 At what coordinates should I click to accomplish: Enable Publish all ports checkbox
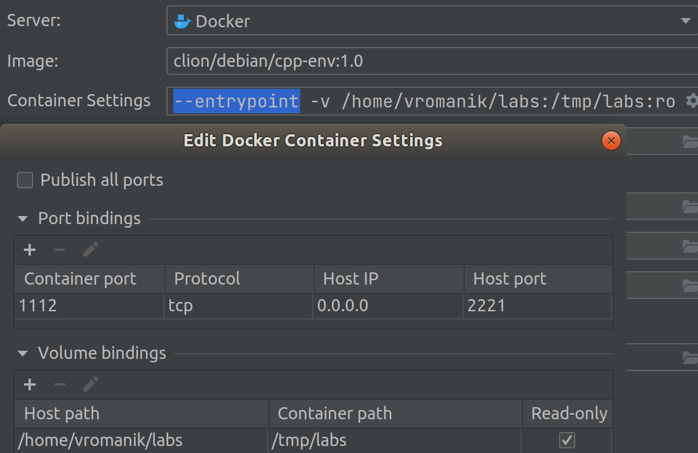(x=25, y=181)
